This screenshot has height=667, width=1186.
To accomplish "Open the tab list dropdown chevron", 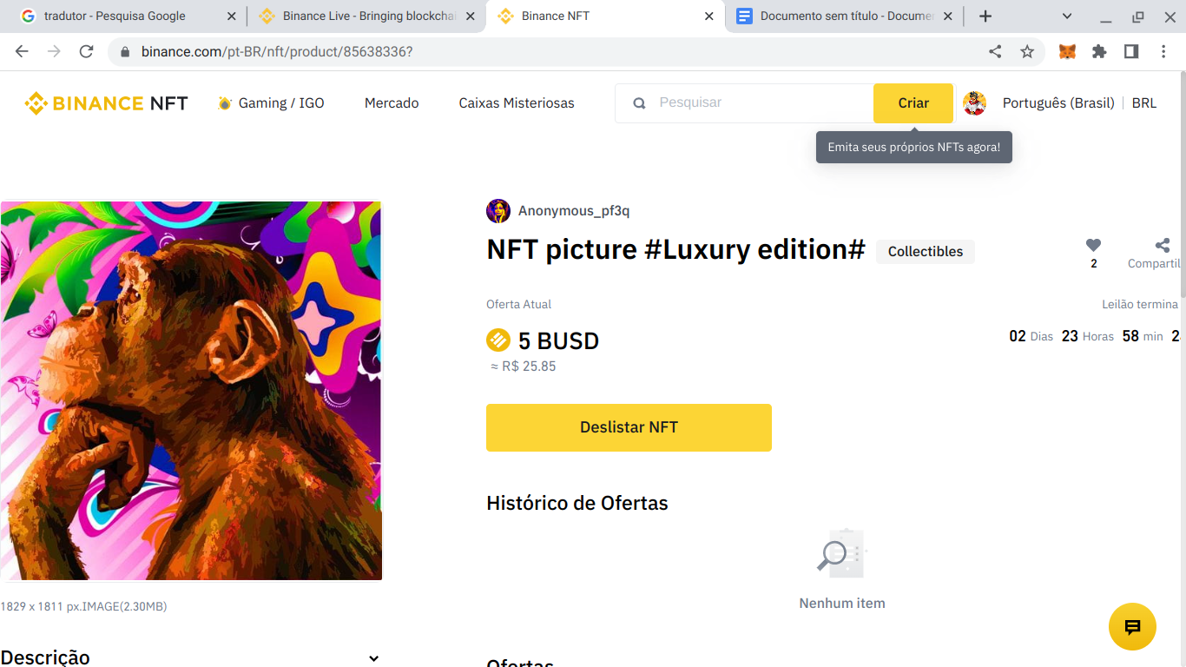I will 1066,16.
